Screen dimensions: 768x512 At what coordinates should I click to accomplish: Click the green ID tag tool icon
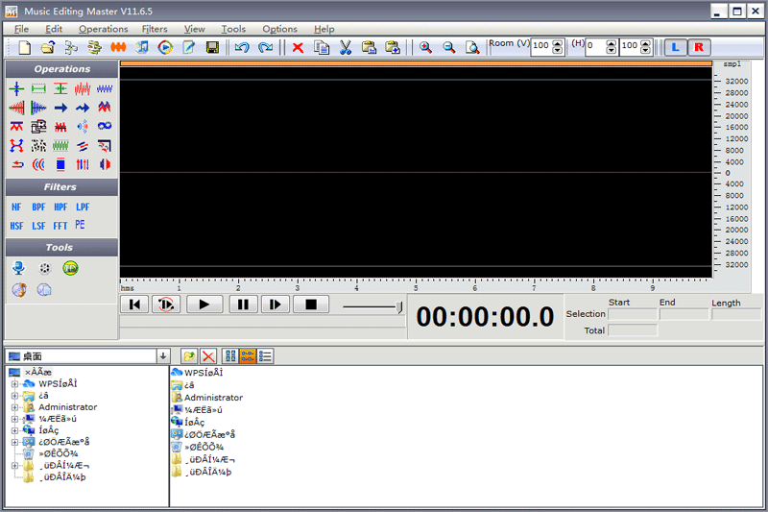[x=70, y=268]
